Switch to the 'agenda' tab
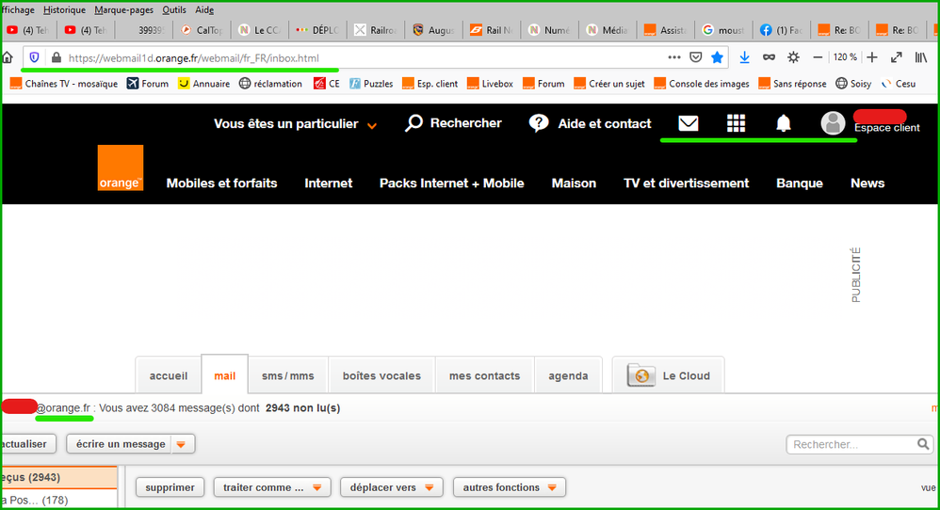 tap(568, 375)
